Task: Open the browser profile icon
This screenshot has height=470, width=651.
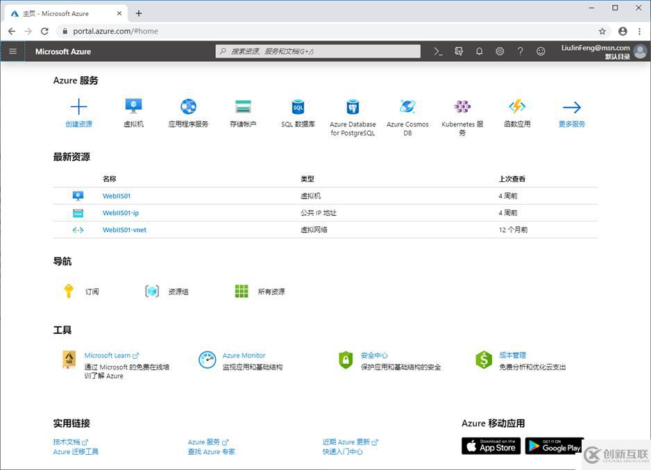Action: [x=623, y=31]
